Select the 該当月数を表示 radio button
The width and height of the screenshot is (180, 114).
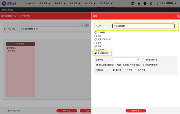(x=144, y=65)
